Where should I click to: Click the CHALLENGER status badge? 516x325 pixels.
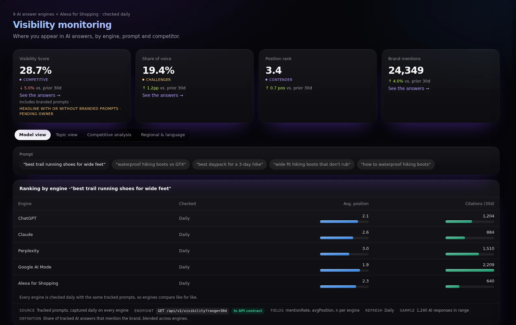[x=157, y=80]
